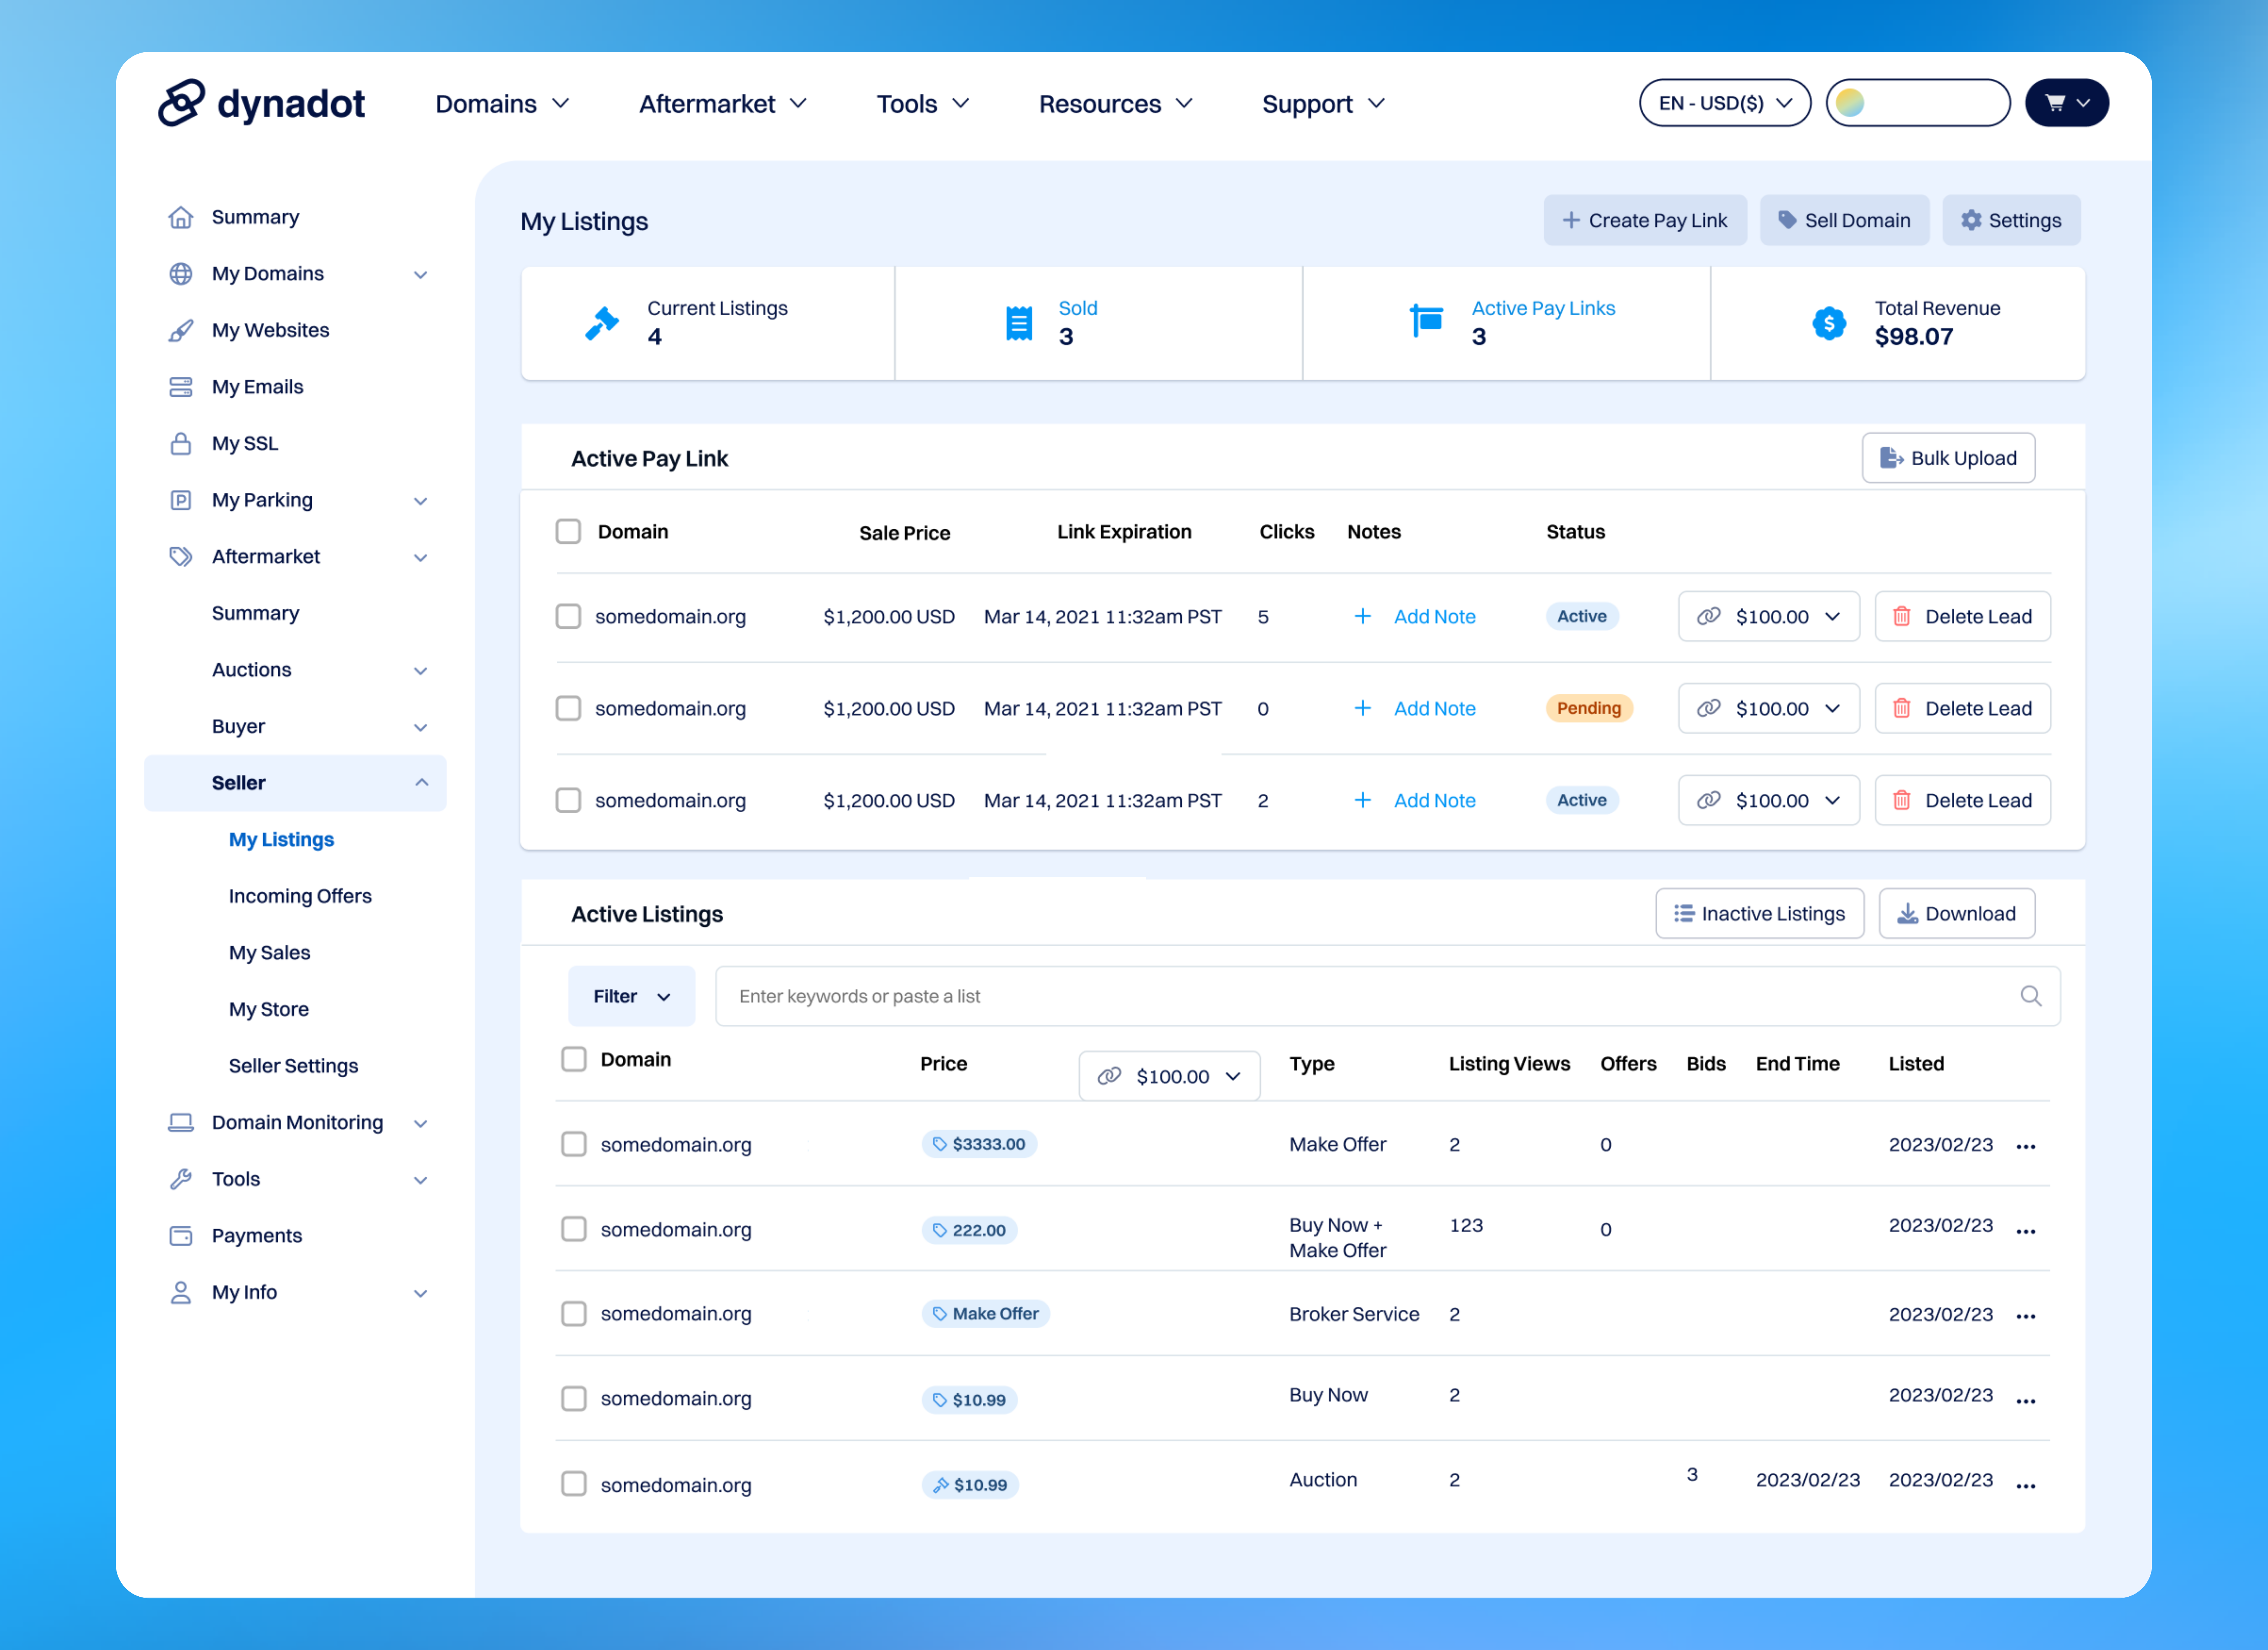The image size is (2268, 1650).
Task: Open the Aftermarket top menu
Action: click(723, 104)
